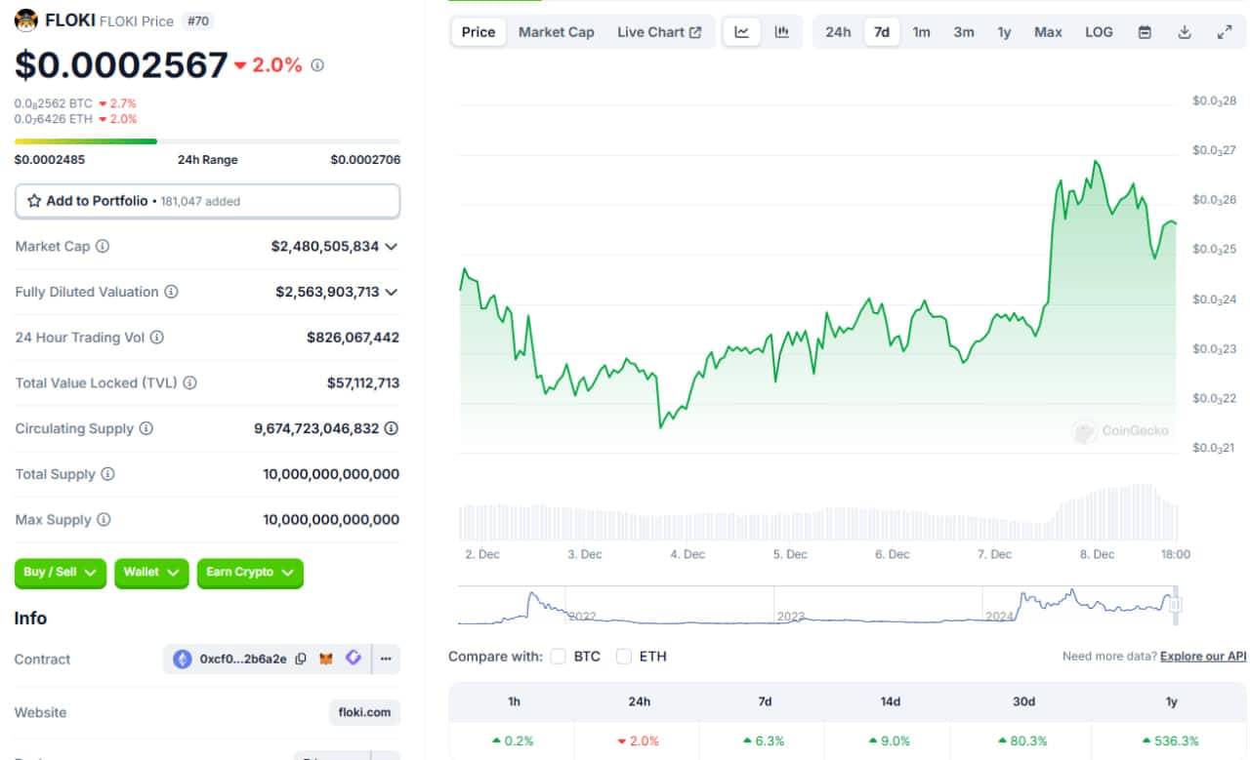Expand the Market Cap value chevron

[x=391, y=247]
